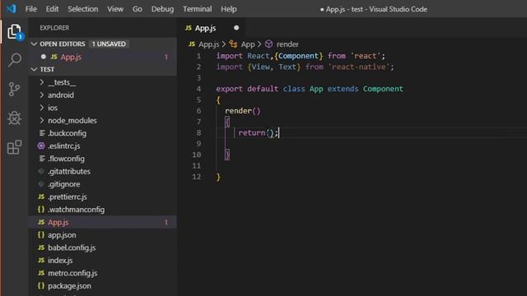
Task: Click the closing brace on line 10
Action: [227, 155]
